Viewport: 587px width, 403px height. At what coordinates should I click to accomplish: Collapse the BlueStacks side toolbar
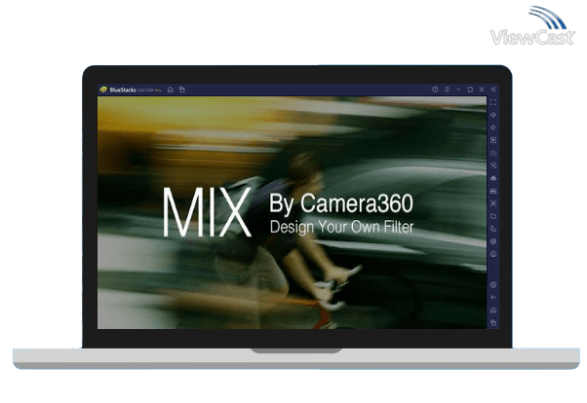493,90
